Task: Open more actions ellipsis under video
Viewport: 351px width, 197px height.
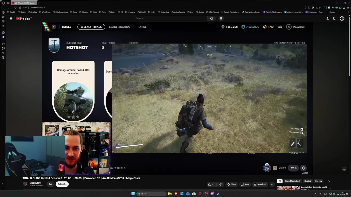Action: (272, 184)
